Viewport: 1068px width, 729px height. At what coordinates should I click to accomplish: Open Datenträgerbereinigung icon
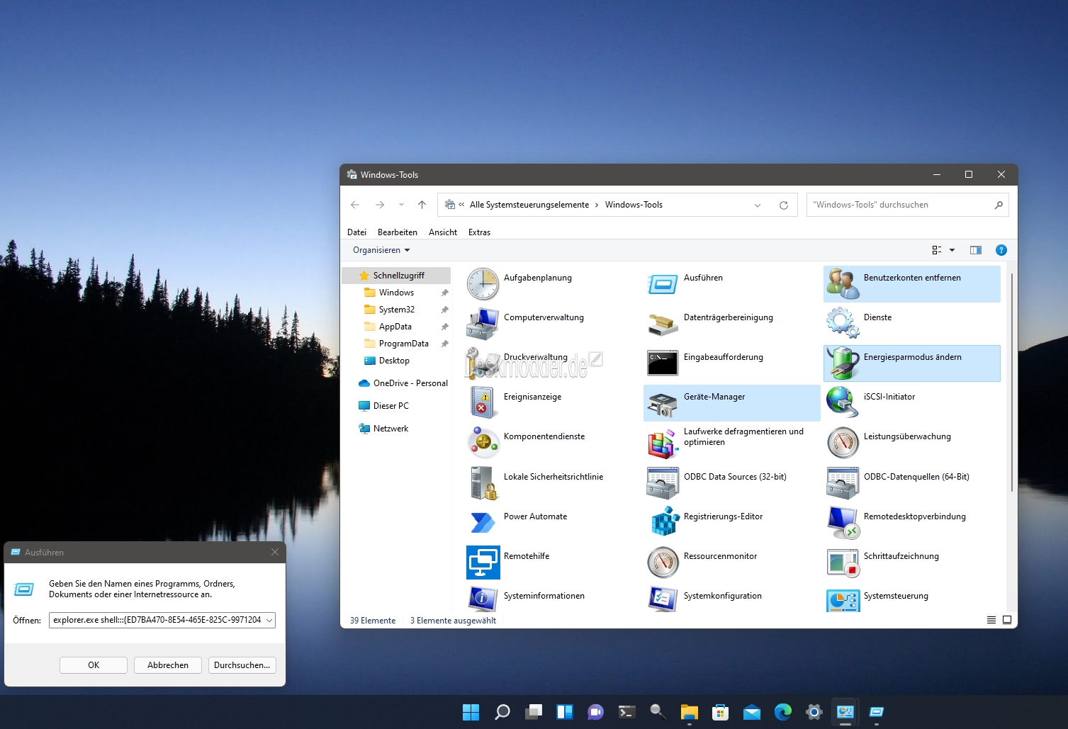[663, 324]
